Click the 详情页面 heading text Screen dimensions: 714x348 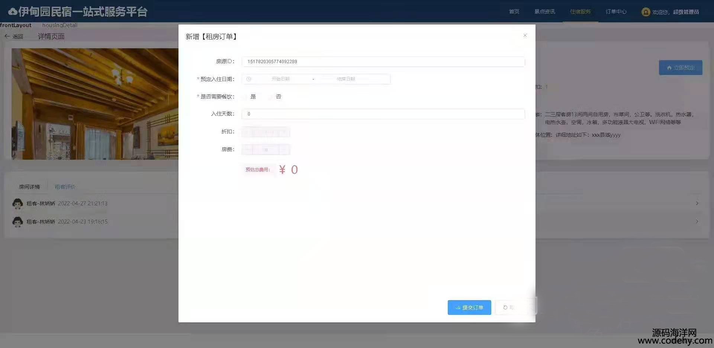coord(51,36)
